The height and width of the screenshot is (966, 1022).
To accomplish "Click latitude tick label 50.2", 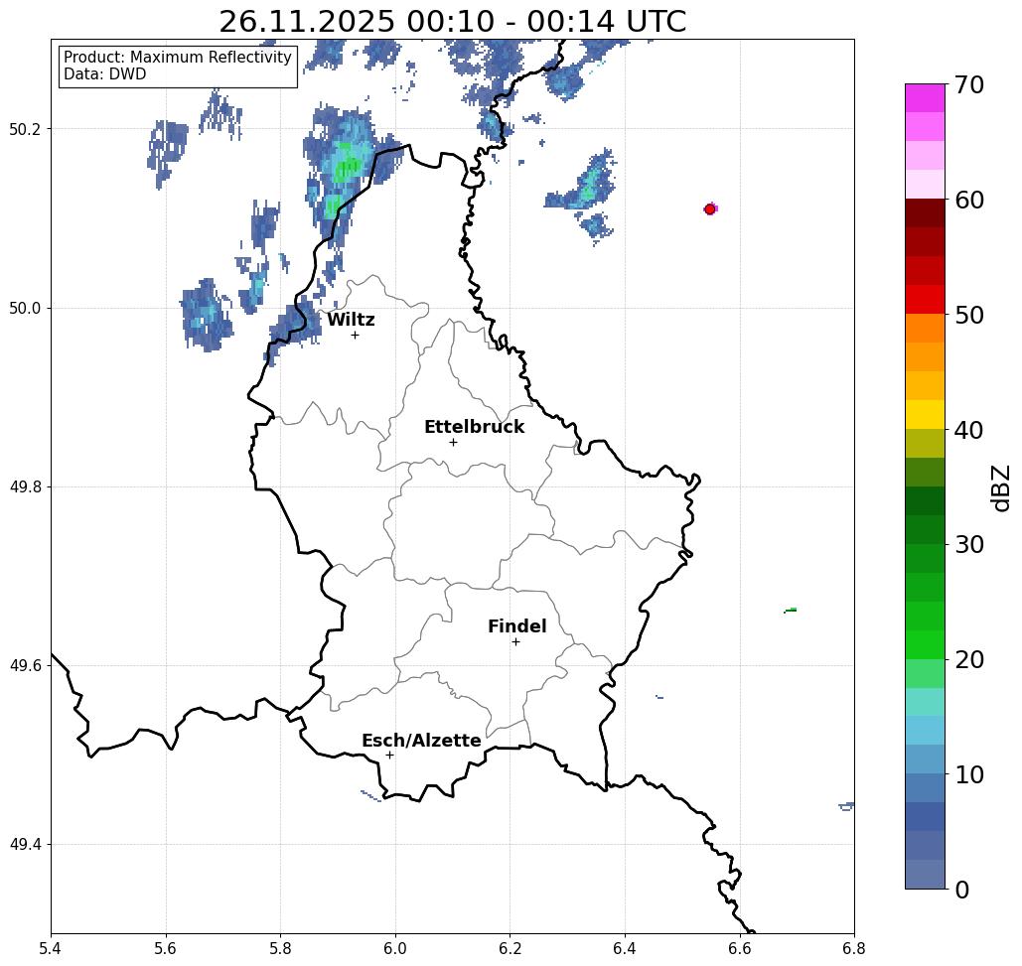I will pos(25,129).
